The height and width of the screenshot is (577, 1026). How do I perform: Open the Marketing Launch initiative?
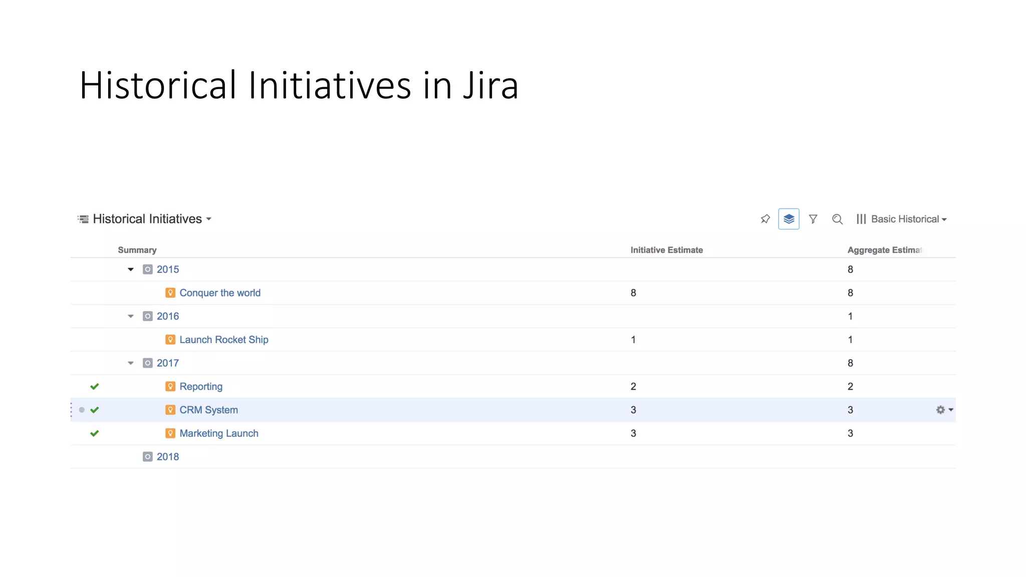click(x=219, y=433)
